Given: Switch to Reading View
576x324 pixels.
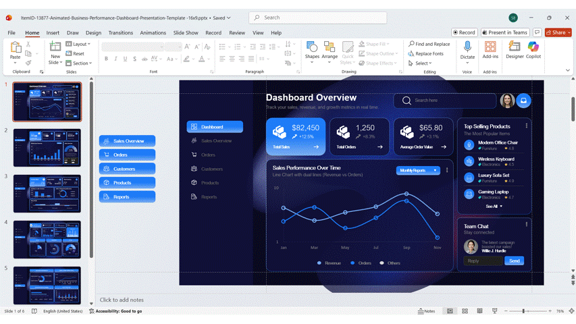Looking at the screenshot, I should coord(479,311).
